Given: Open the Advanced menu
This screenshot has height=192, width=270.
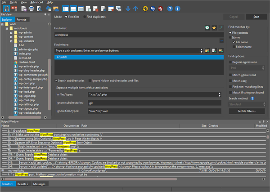Looking at the screenshot, I should (36, 2).
